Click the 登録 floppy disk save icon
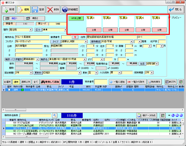This screenshot has height=146, width=186. (x=35, y=10)
